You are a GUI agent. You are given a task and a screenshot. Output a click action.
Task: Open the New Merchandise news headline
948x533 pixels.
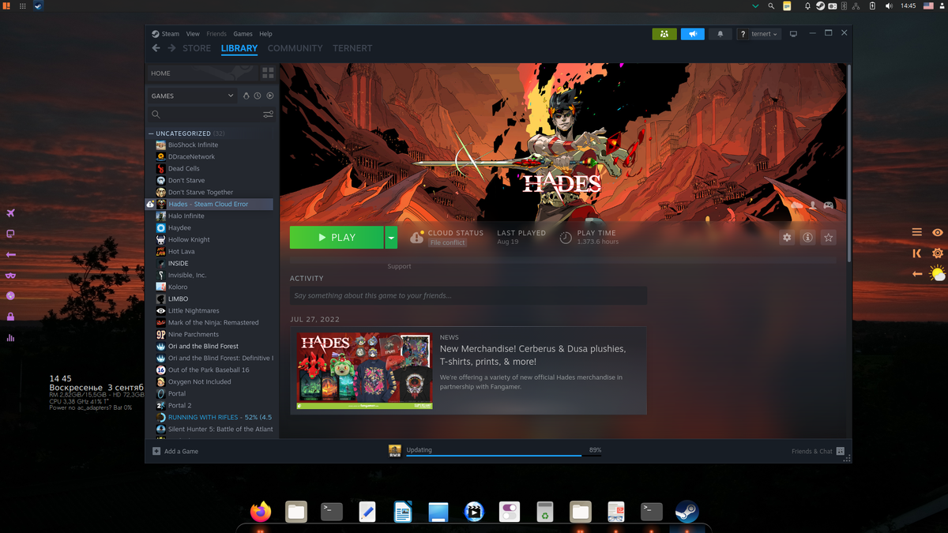(532, 355)
